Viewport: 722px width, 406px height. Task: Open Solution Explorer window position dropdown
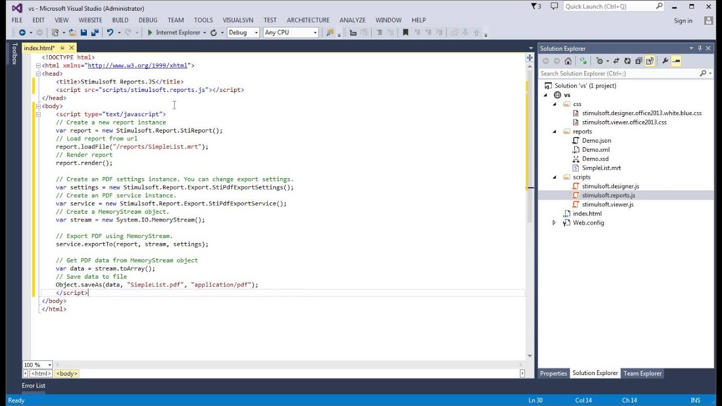coord(691,48)
